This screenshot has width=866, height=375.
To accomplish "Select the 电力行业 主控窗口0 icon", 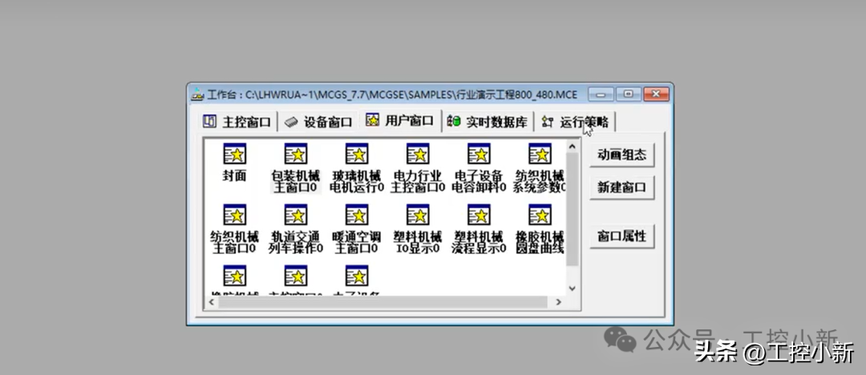I will pos(417,155).
